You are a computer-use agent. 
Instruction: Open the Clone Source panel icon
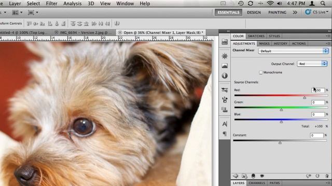coord(225,110)
